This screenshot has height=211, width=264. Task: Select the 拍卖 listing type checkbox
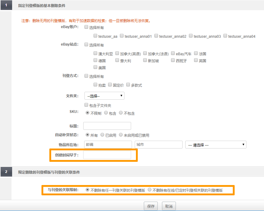(95, 85)
